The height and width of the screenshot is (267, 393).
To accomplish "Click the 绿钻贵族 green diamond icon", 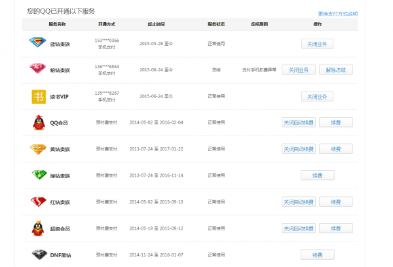I will pos(39,175).
